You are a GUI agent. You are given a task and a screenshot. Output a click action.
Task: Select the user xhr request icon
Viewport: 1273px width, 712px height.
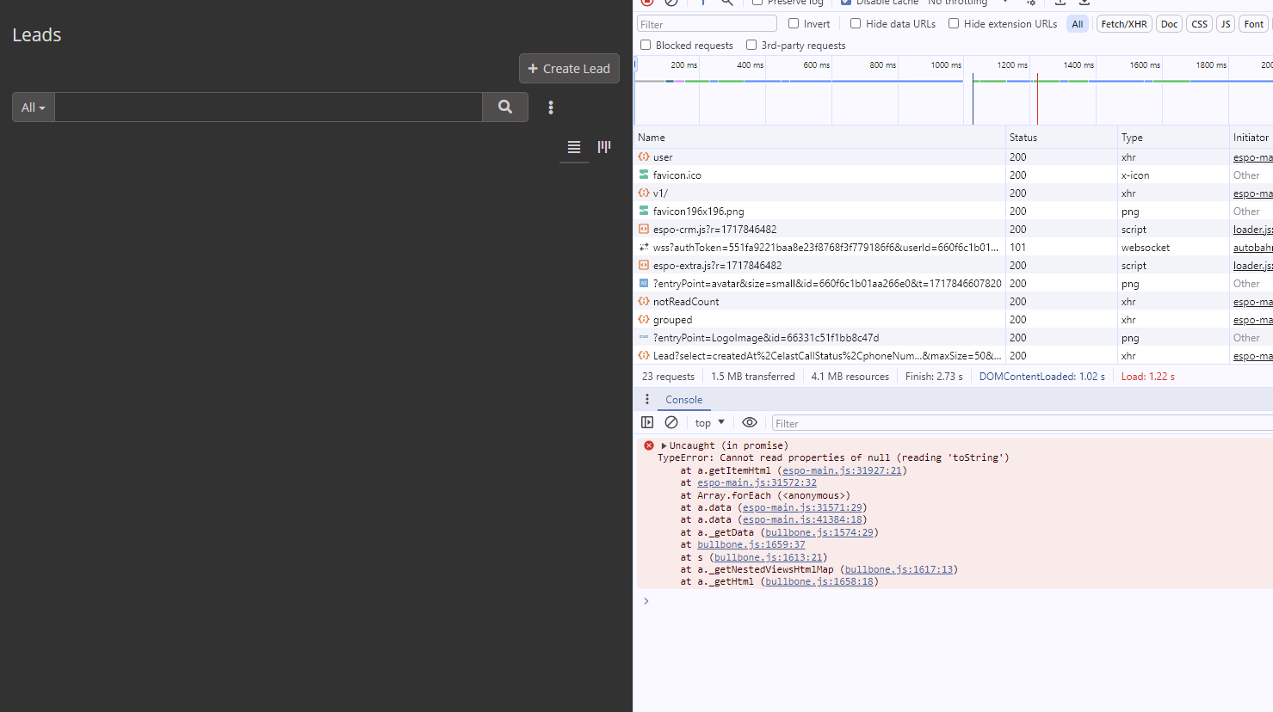644,157
